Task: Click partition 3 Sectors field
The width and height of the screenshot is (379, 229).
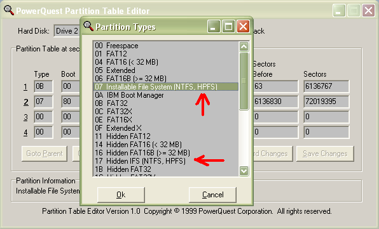Action: [x=326, y=117]
